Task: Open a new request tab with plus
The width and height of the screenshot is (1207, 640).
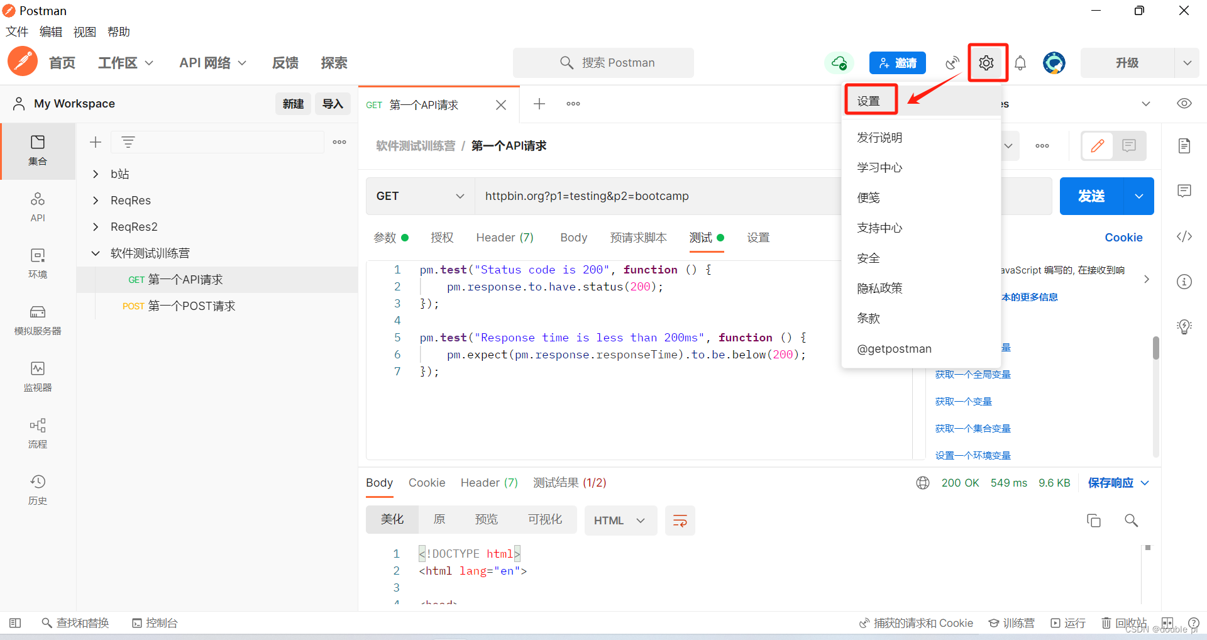Action: point(539,104)
